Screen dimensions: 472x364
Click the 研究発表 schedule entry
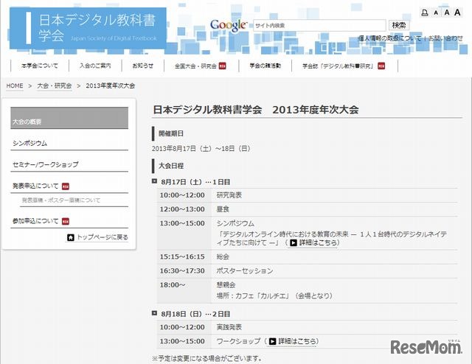click(x=229, y=195)
